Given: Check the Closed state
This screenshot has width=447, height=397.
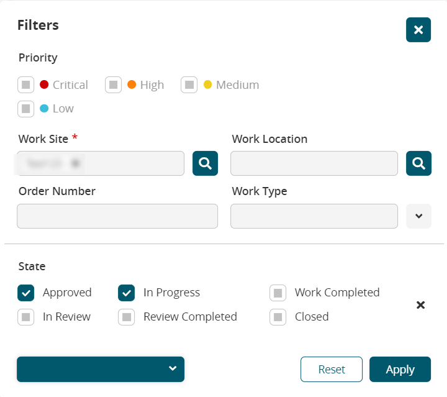Looking at the screenshot, I should 278,317.
